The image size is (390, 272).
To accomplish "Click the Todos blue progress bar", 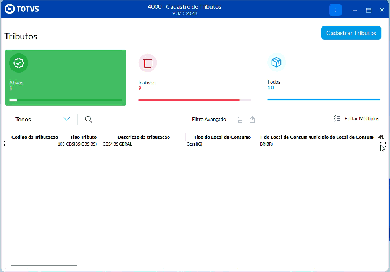I will click(x=324, y=100).
